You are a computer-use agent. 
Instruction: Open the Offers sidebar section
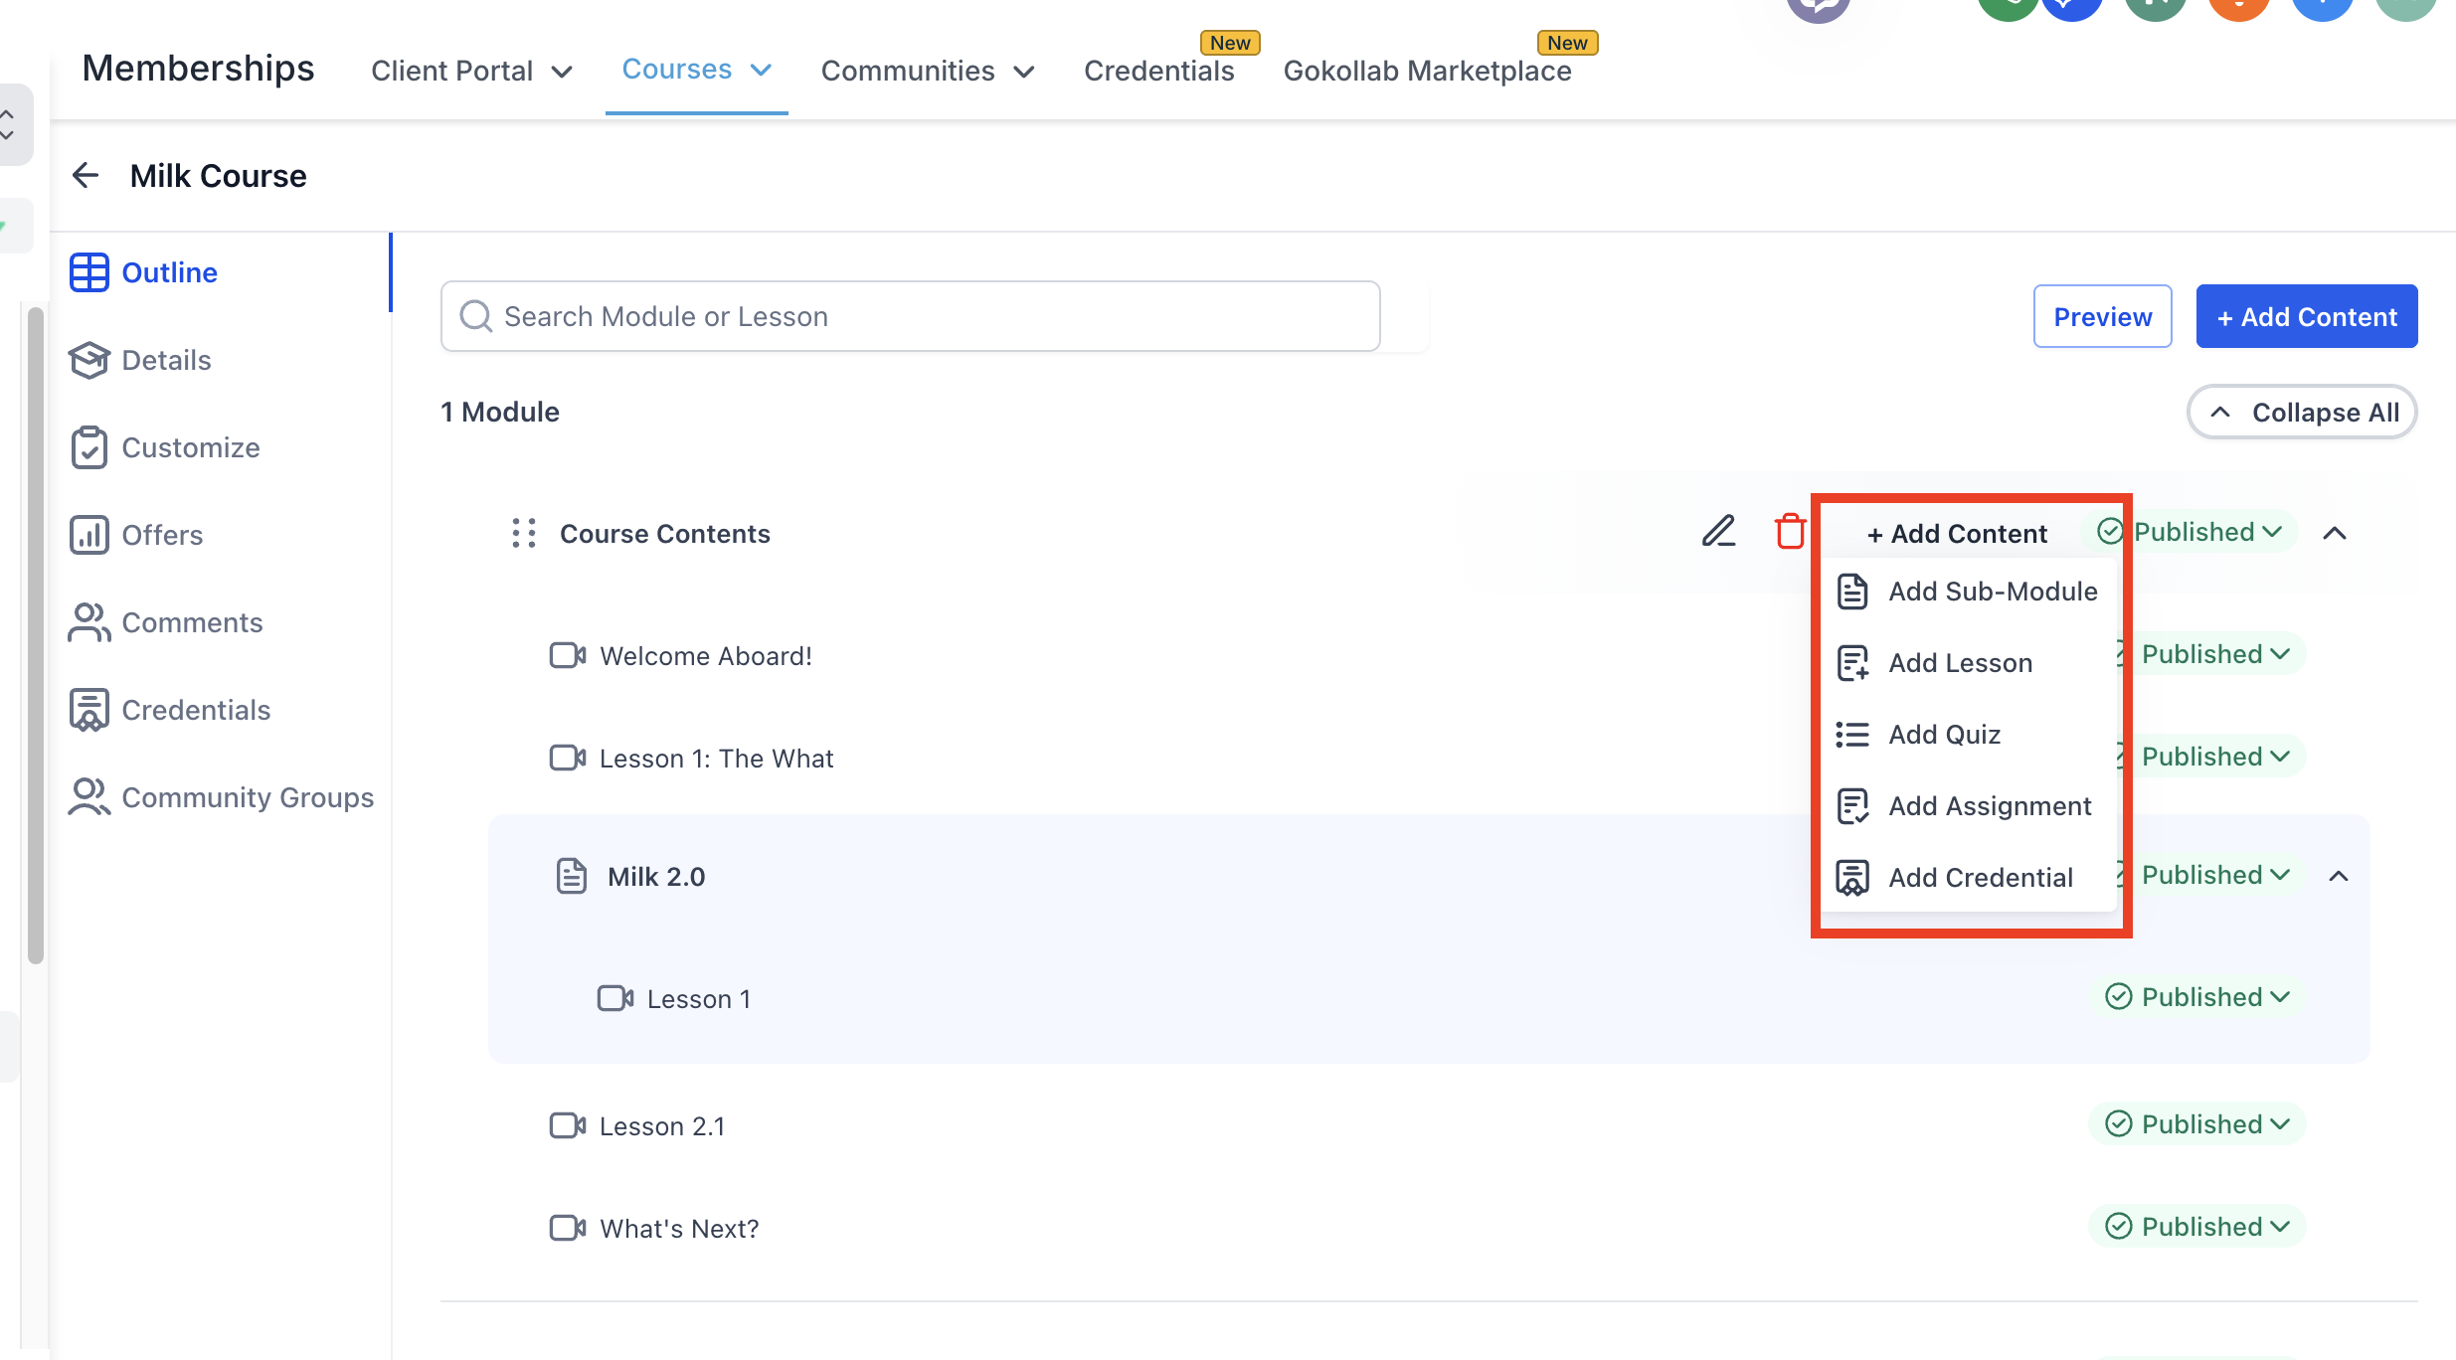(161, 535)
